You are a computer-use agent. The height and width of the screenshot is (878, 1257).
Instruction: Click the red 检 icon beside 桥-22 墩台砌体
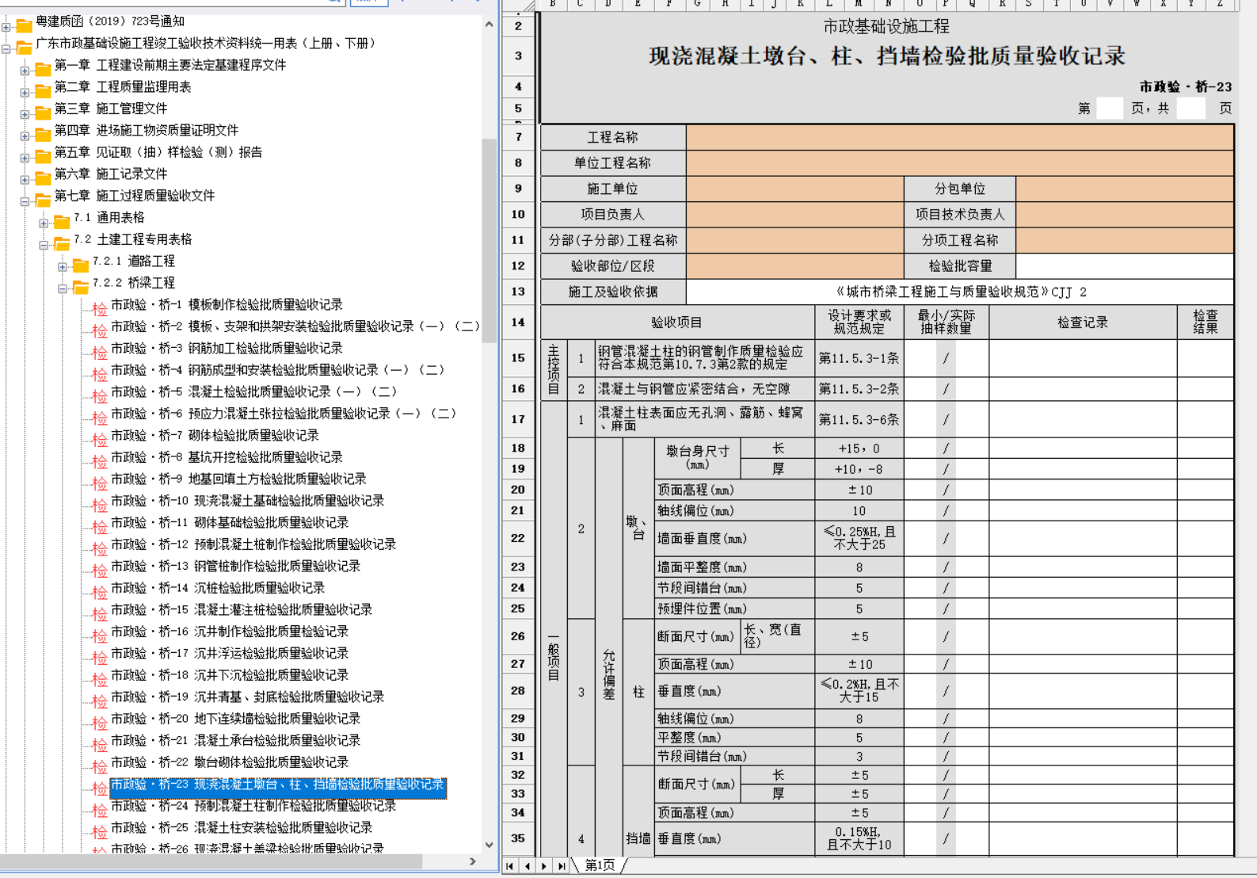[99, 765]
